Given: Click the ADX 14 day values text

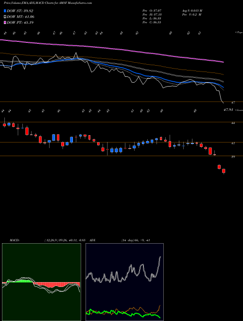Looking at the screenshot, I should coord(136,240).
